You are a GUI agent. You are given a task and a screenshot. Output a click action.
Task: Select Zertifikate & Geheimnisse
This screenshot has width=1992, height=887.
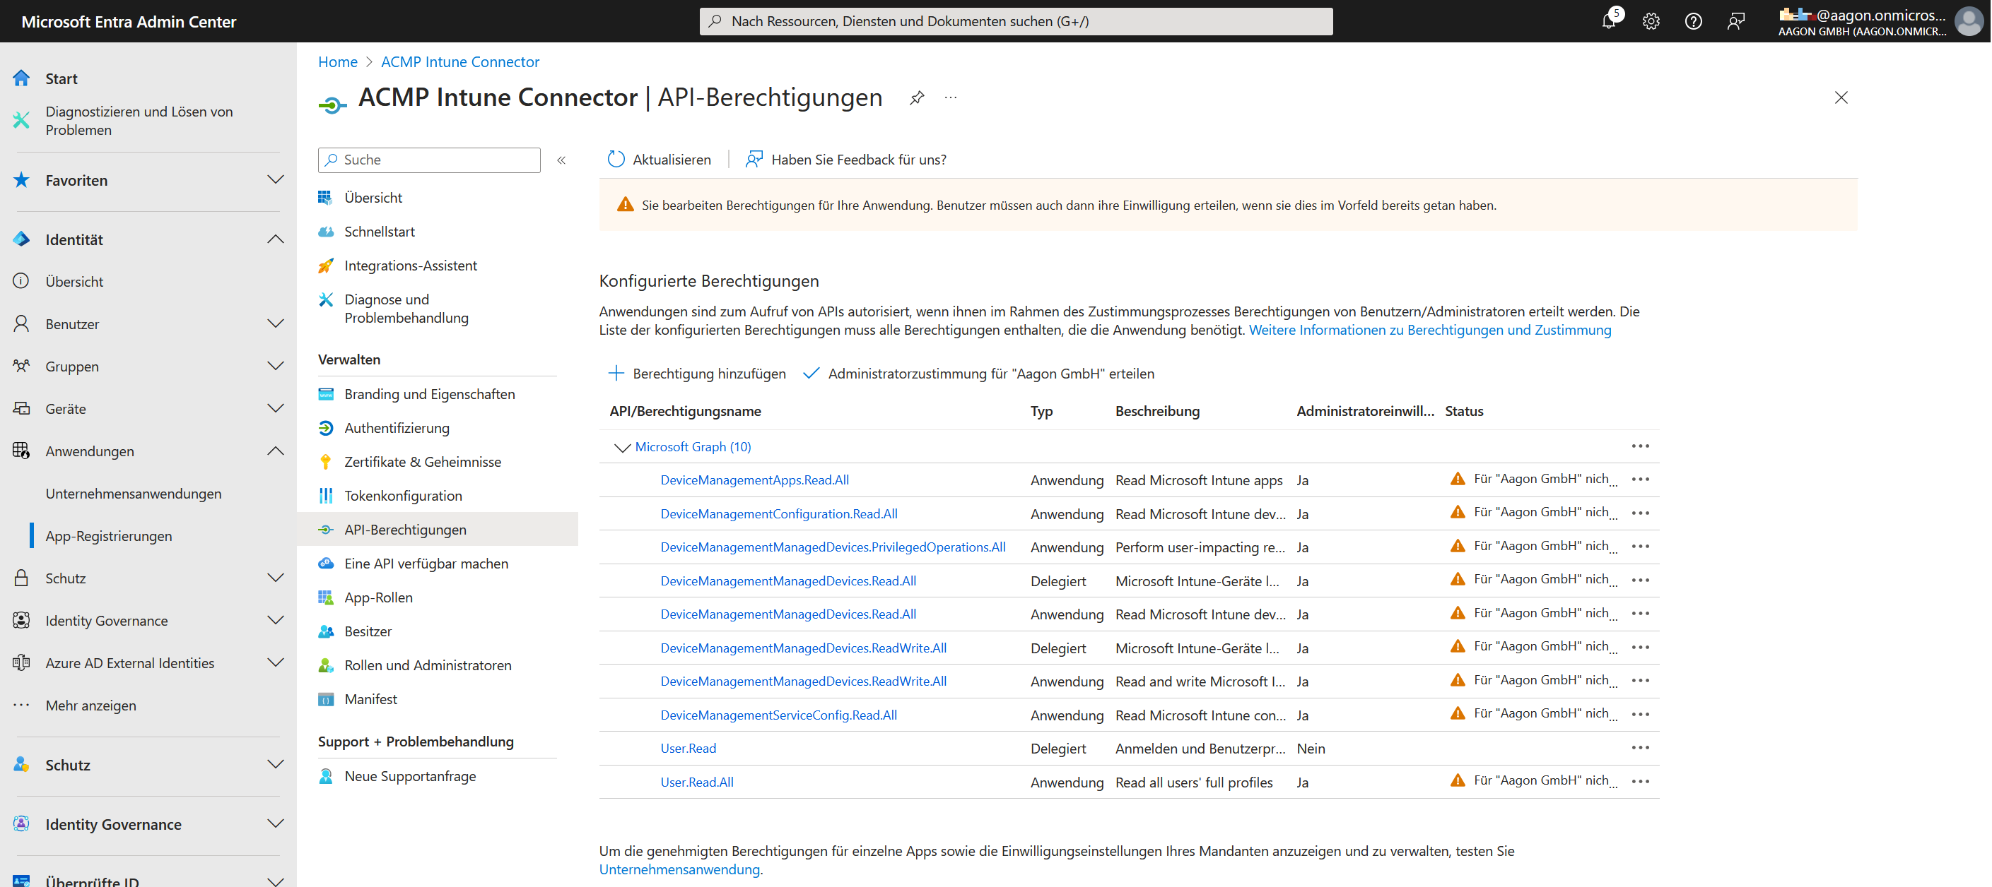pyautogui.click(x=422, y=461)
